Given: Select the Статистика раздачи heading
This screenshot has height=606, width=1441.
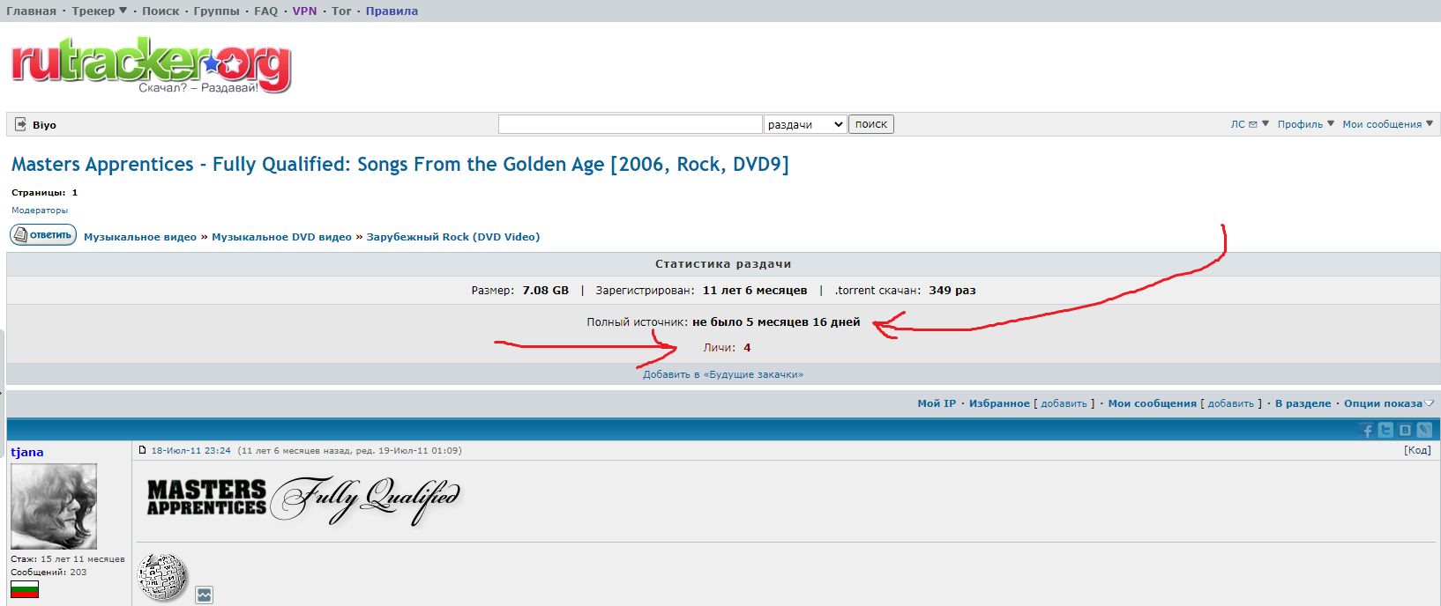Looking at the screenshot, I should pyautogui.click(x=723, y=263).
